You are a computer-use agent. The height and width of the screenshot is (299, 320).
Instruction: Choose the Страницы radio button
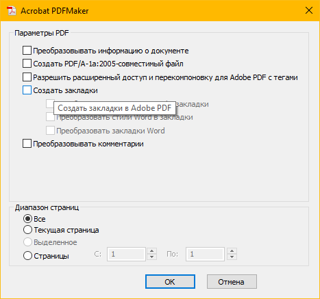(x=27, y=256)
